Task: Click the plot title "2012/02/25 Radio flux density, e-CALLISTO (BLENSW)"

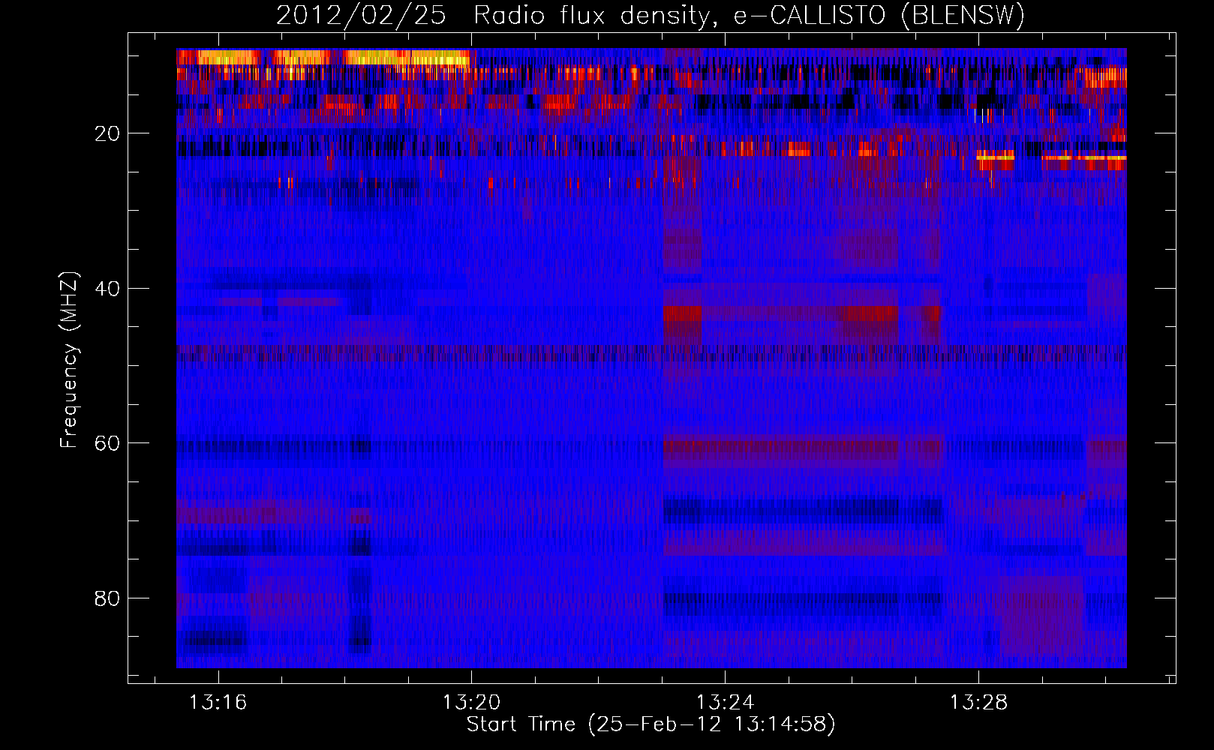Action: point(651,15)
